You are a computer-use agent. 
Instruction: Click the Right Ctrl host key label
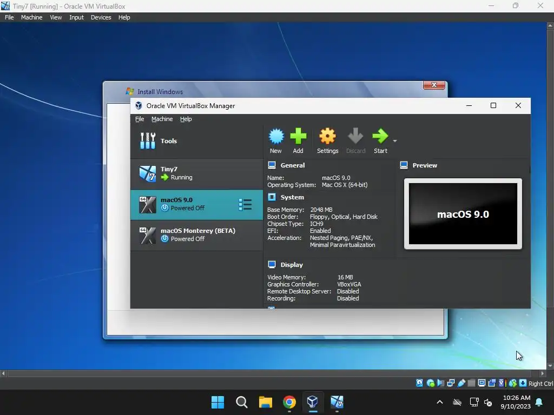pos(541,384)
